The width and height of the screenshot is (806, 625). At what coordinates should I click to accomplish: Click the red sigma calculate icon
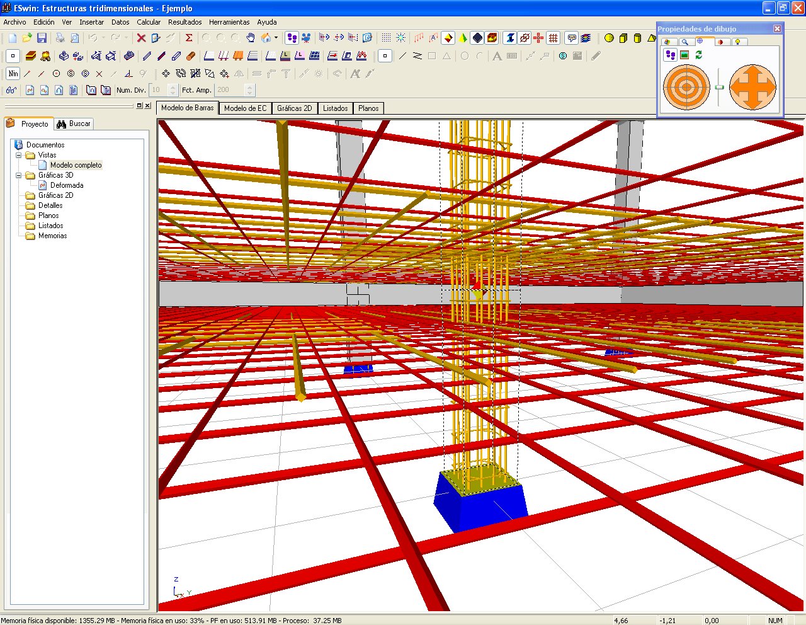pos(188,38)
